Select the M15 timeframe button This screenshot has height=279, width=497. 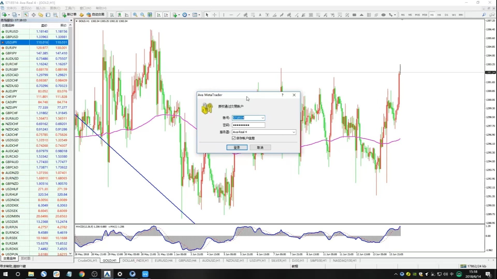click(417, 15)
